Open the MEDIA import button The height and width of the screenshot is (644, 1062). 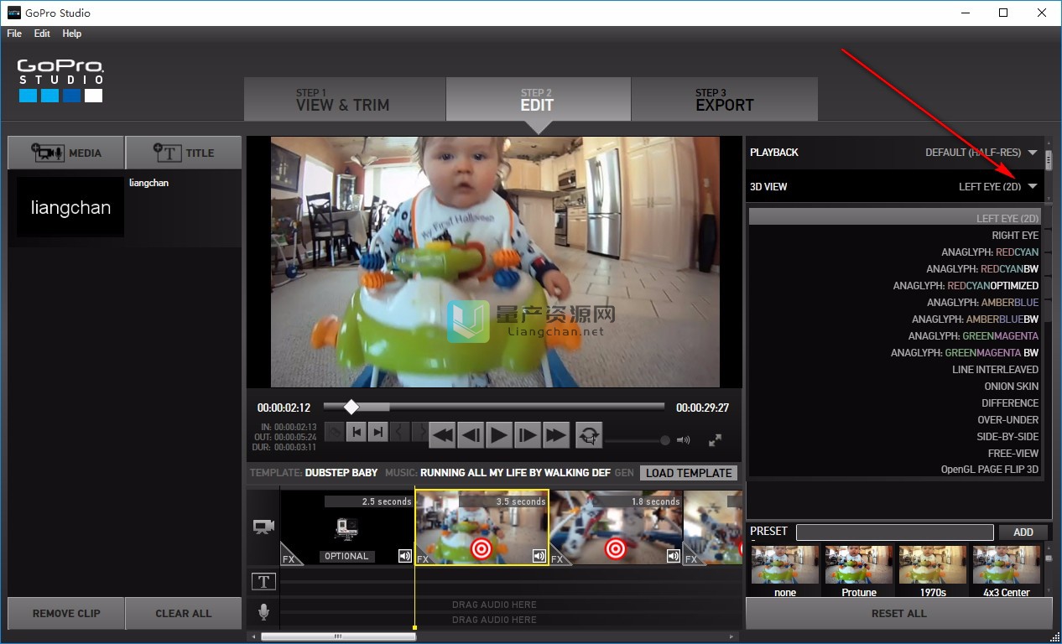(66, 153)
